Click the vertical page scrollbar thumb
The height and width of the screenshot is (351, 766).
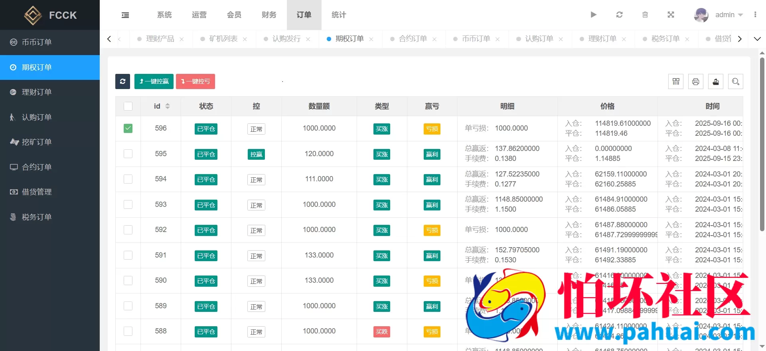[762, 144]
